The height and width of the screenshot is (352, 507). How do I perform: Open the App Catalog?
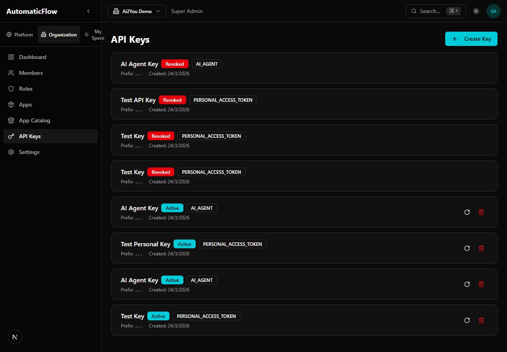coord(34,120)
